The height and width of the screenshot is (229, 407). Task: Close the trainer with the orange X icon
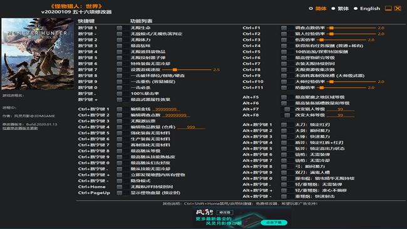click(x=398, y=8)
